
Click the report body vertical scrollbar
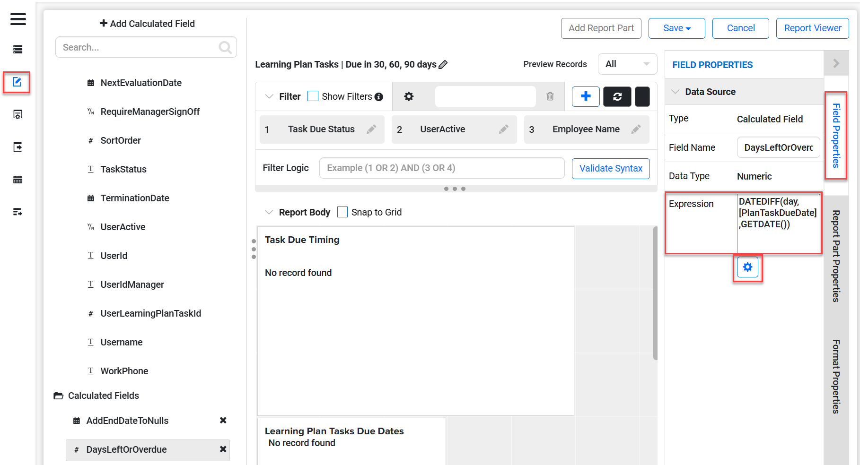655,293
